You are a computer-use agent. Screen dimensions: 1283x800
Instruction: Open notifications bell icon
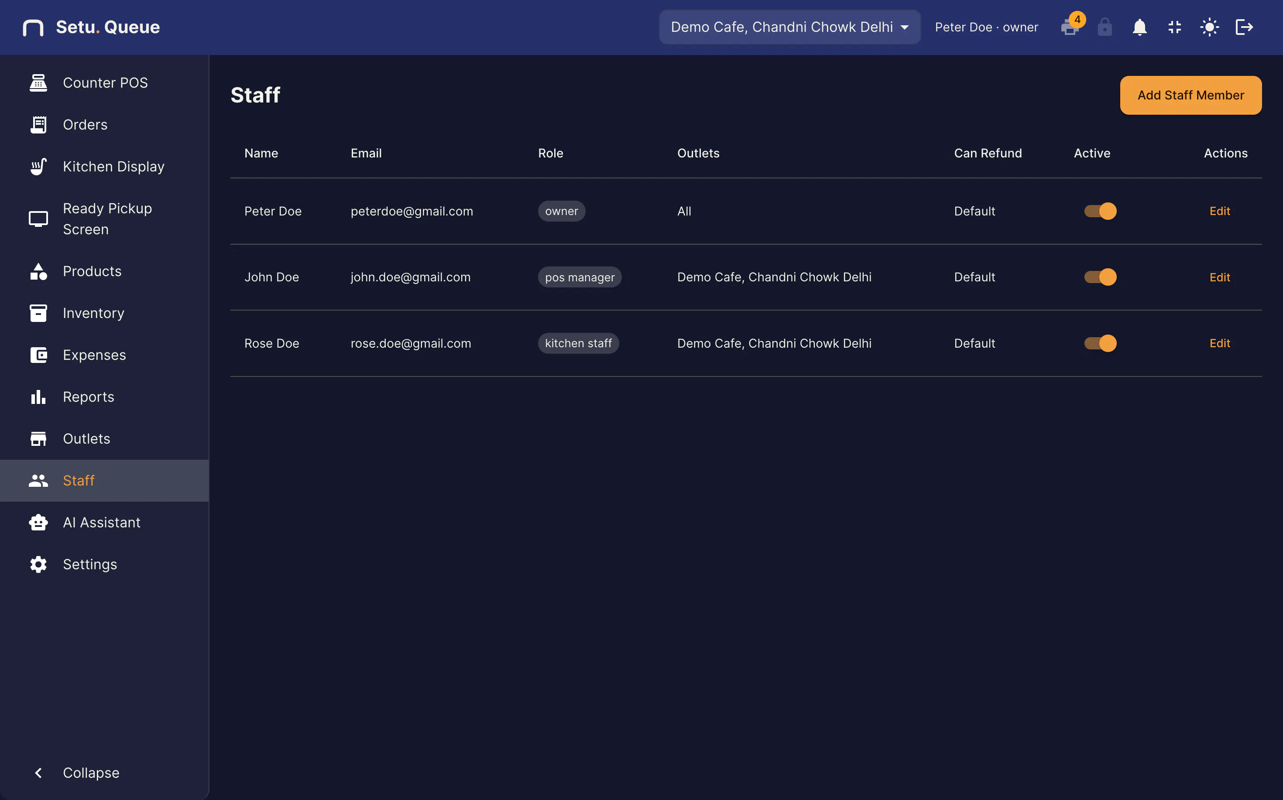click(x=1139, y=27)
